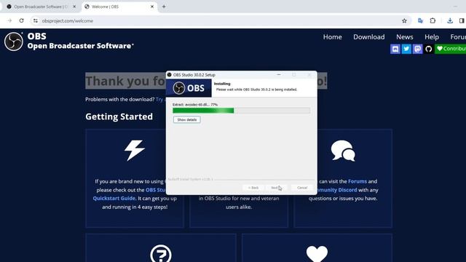Click the 'Problems with the download?' text
The image size is (466, 262).
119,99
